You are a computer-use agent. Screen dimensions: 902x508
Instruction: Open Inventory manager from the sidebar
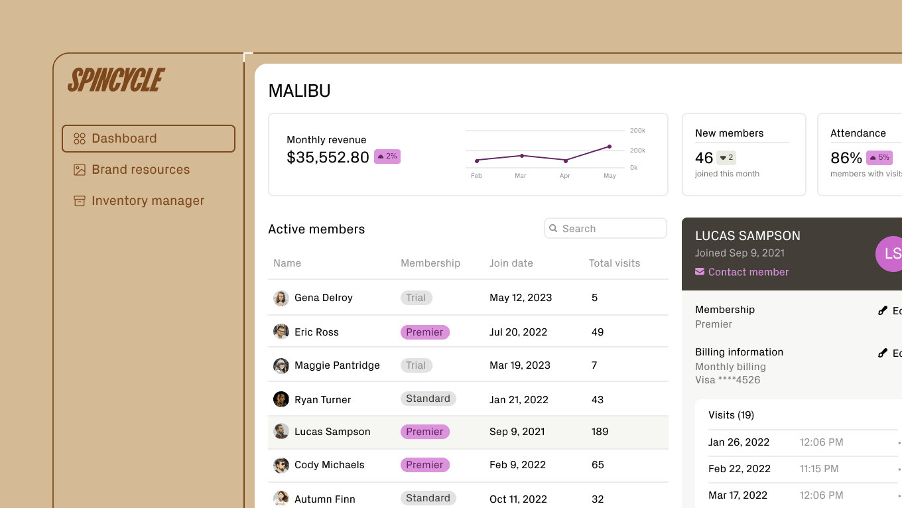point(147,200)
